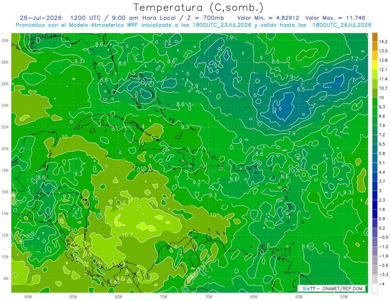Click the 'Valor Max. = 11.746' value
Image resolution: width=390 pixels, height=301 pixels.
coord(335,18)
